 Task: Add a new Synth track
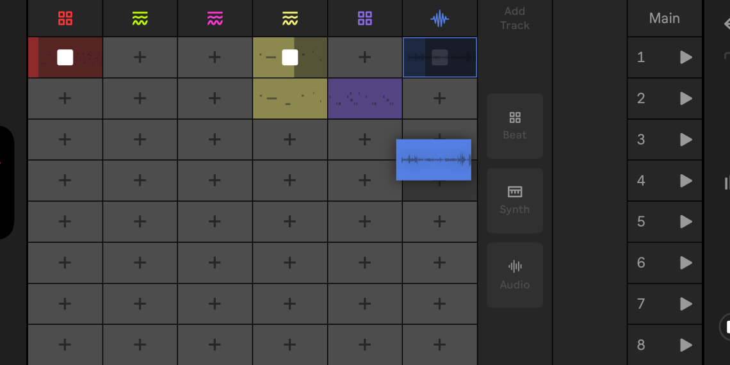[x=515, y=200]
